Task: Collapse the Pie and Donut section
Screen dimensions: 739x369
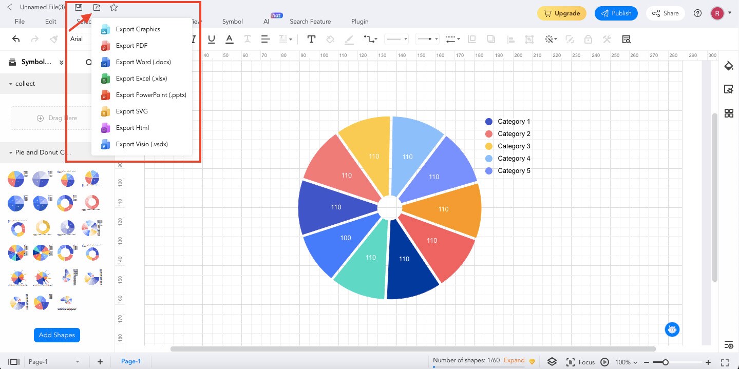Action: 11,152
